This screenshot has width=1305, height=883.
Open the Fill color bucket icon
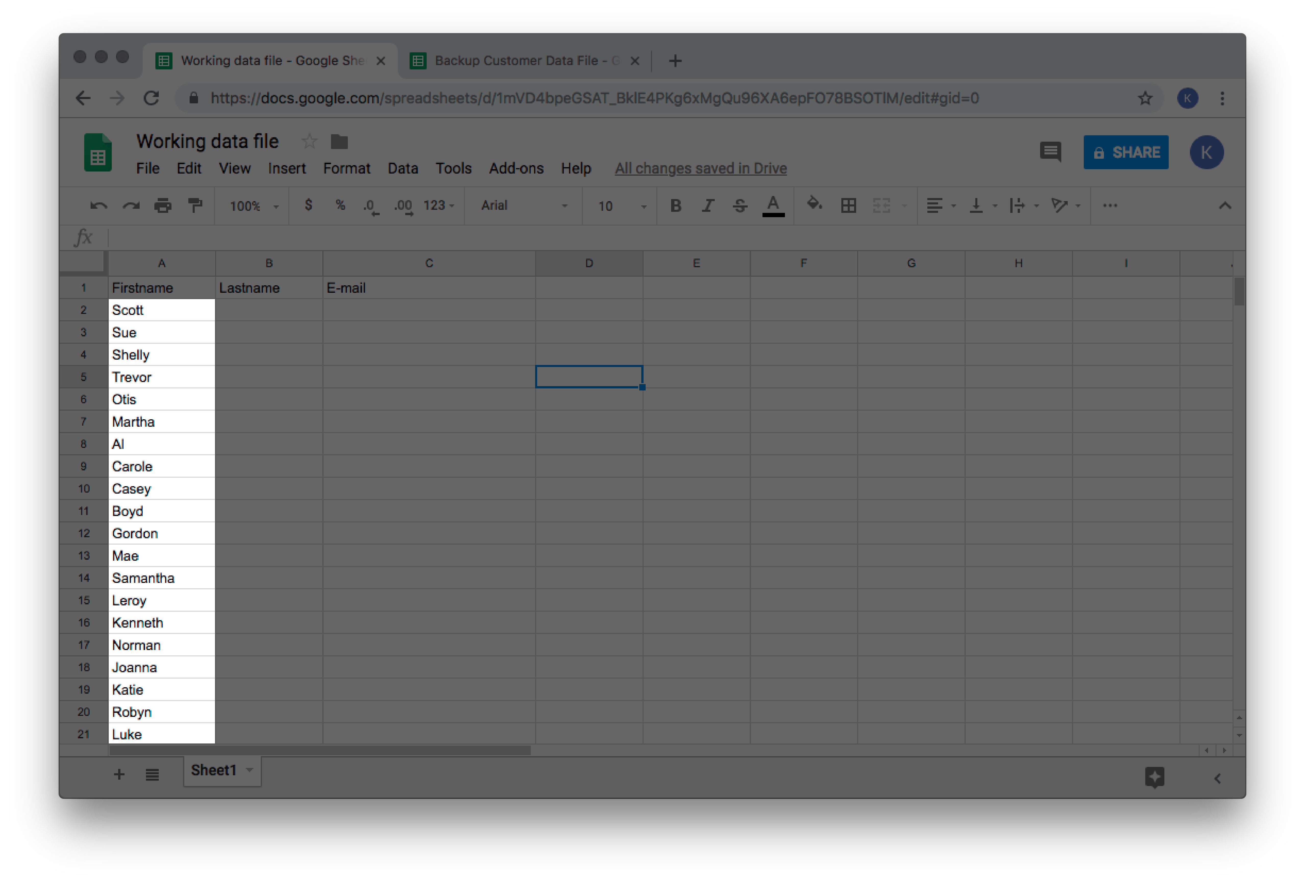[x=814, y=205]
